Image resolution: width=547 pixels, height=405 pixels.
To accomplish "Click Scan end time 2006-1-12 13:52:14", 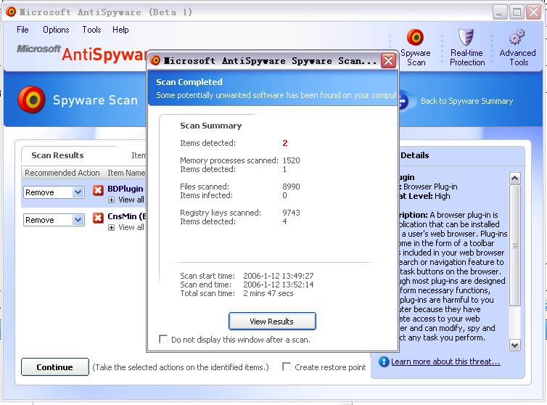I will click(x=279, y=285).
